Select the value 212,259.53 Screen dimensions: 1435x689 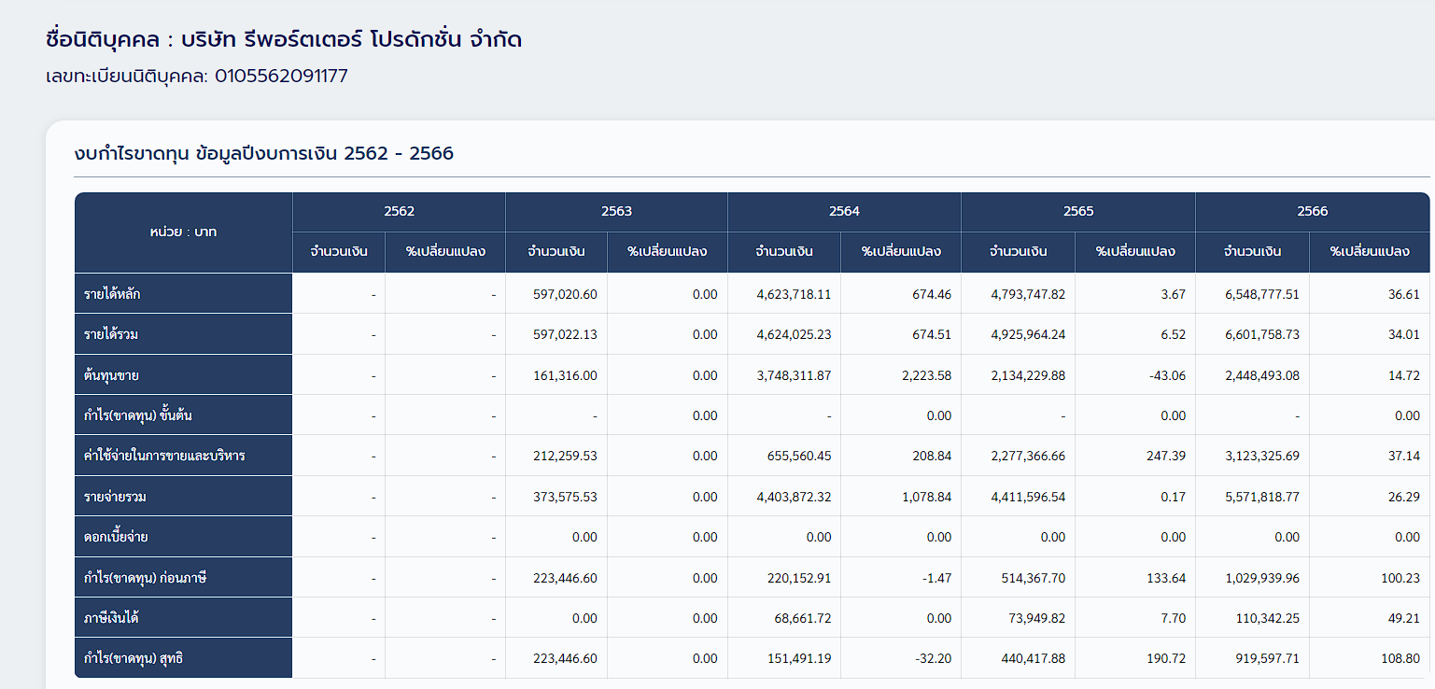565,457
